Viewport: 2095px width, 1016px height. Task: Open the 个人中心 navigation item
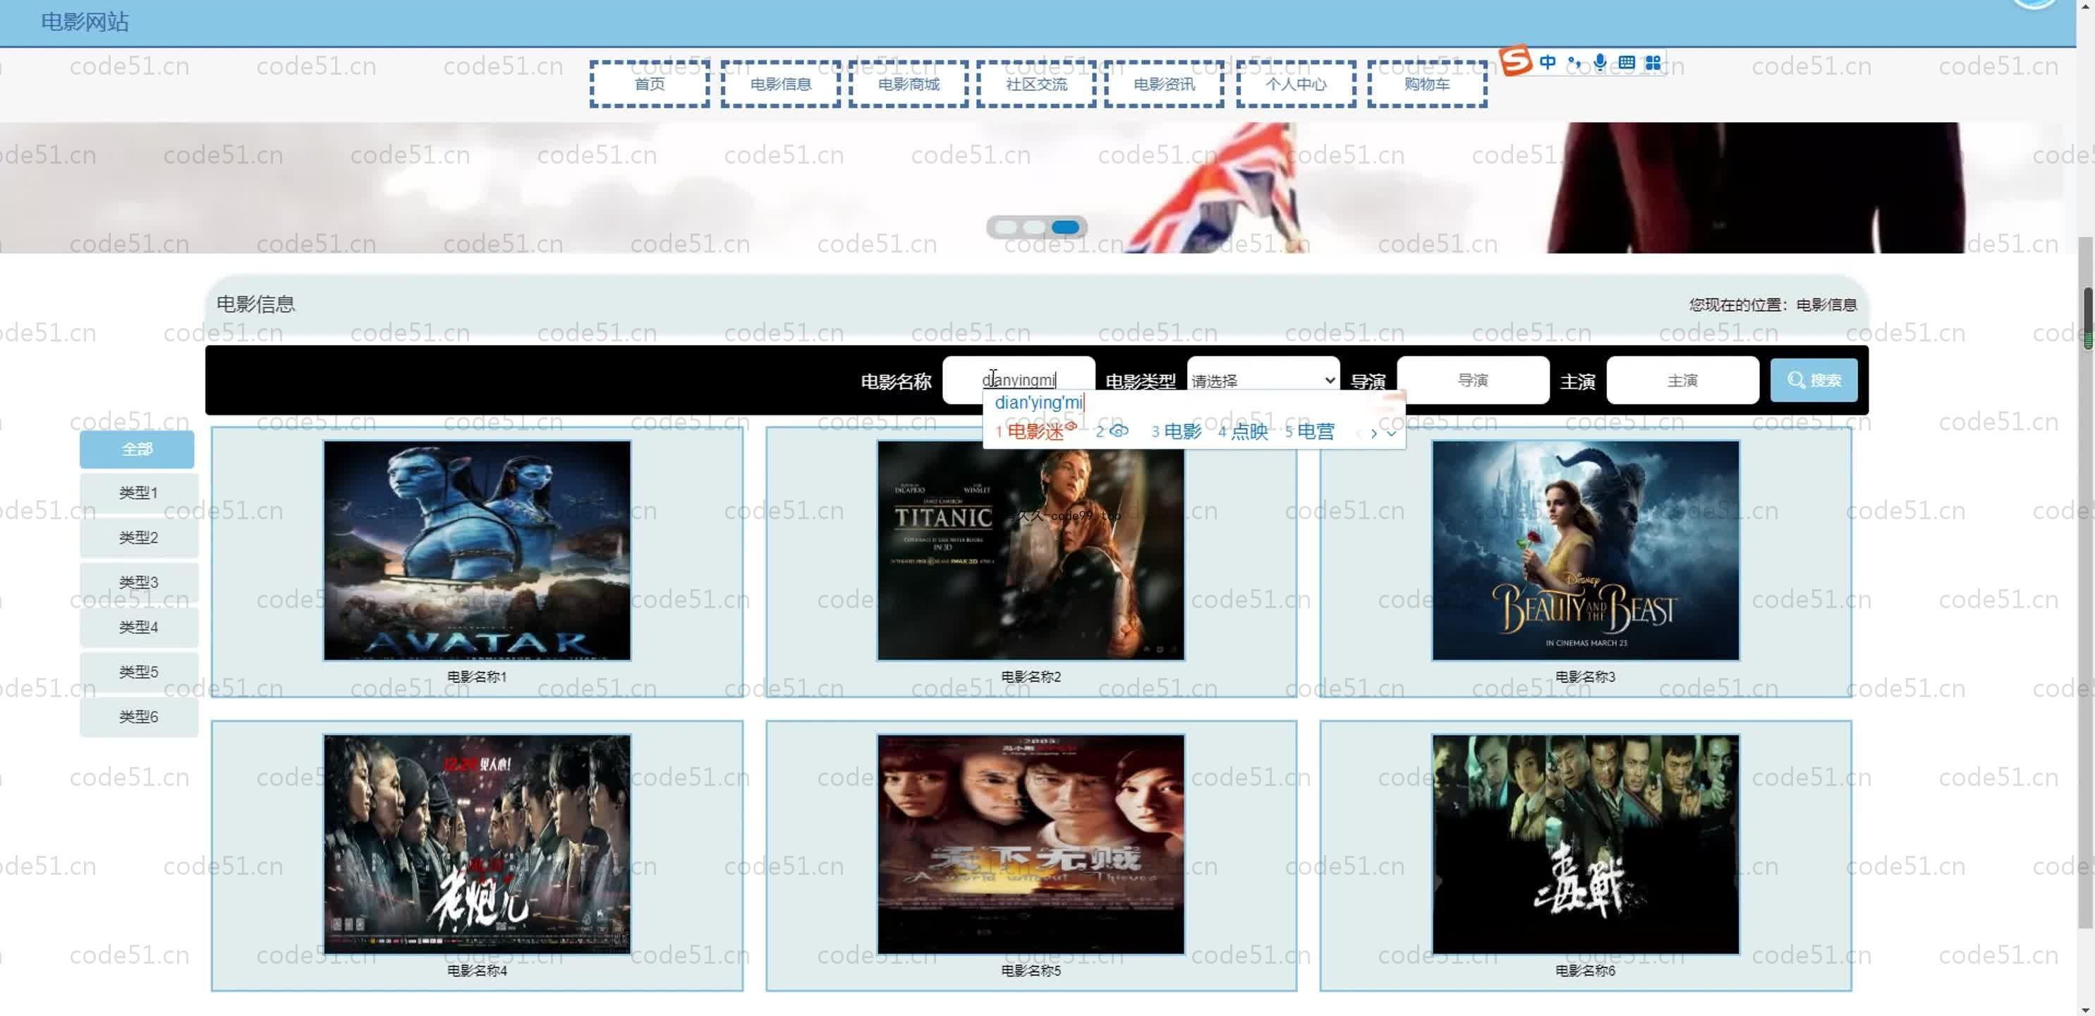point(1296,84)
